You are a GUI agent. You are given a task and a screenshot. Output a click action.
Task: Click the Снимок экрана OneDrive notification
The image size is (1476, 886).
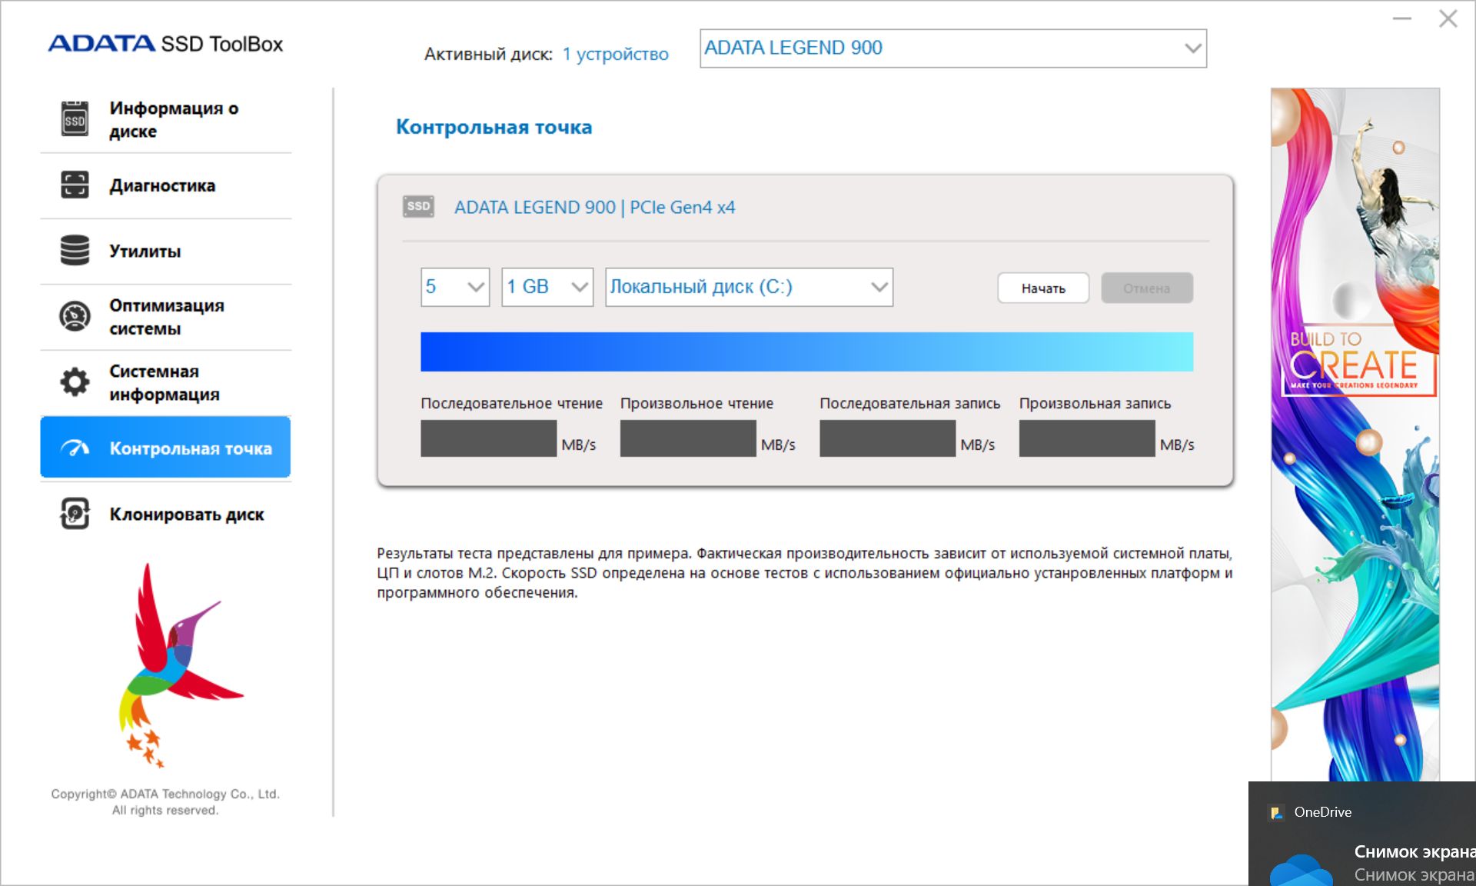(x=1362, y=834)
